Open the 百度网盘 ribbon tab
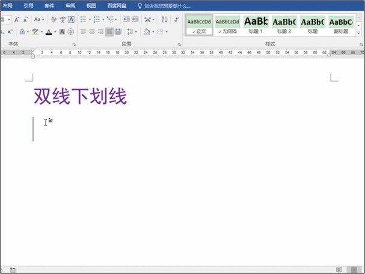Viewport: 365px width, 274px height. coord(117,5)
